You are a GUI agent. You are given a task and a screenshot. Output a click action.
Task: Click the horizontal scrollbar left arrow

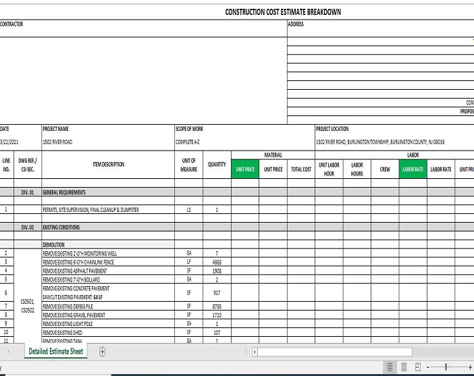click(255, 352)
